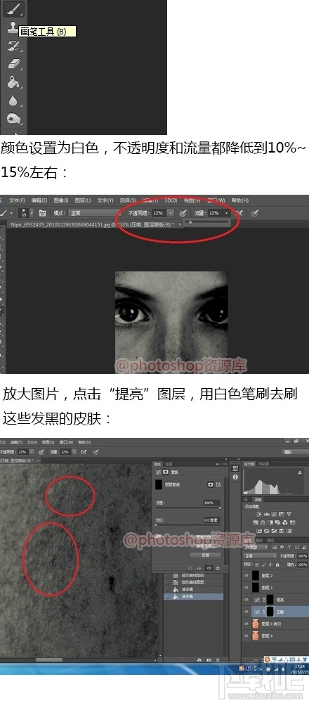The height and width of the screenshot is (703, 309).
Task: Add a Hue/Saturation adjustment icon
Action: (x=256, y=523)
